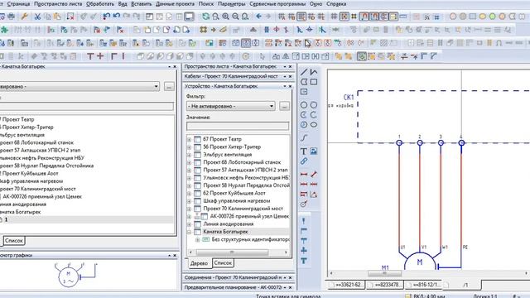This screenshot has width=530, height=298.
Task: Click the plus cross icon in fourth toolbar
Action: point(100,56)
